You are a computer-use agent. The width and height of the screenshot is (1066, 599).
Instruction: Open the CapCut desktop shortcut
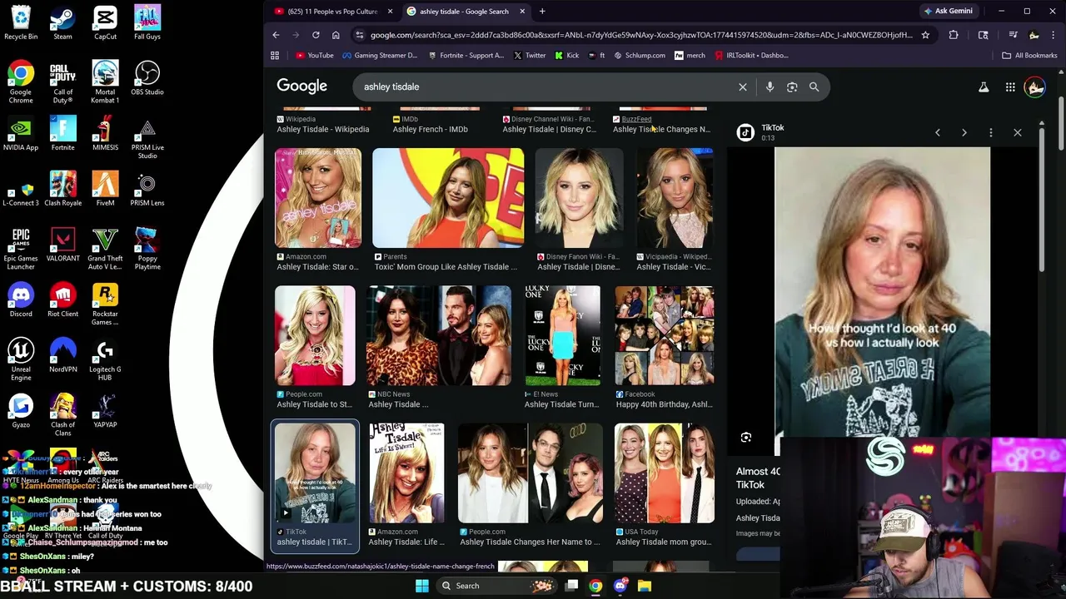105,23
